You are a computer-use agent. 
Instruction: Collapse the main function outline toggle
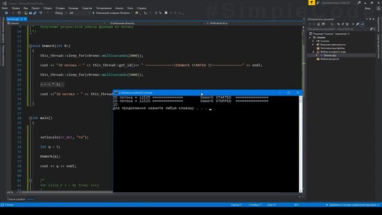tap(30, 118)
